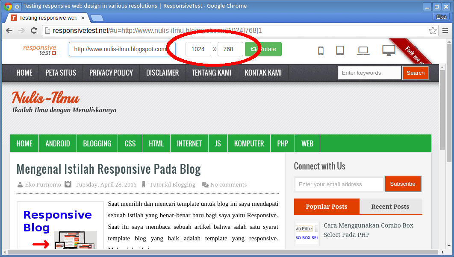The image size is (454, 257).
Task: Open the BLOGGING category
Action: coord(97,143)
